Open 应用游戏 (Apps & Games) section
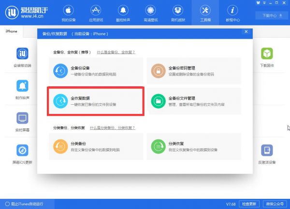 coord(96,13)
